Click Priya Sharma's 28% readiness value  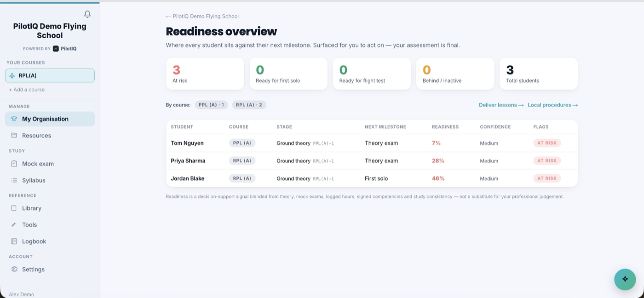coord(438,160)
